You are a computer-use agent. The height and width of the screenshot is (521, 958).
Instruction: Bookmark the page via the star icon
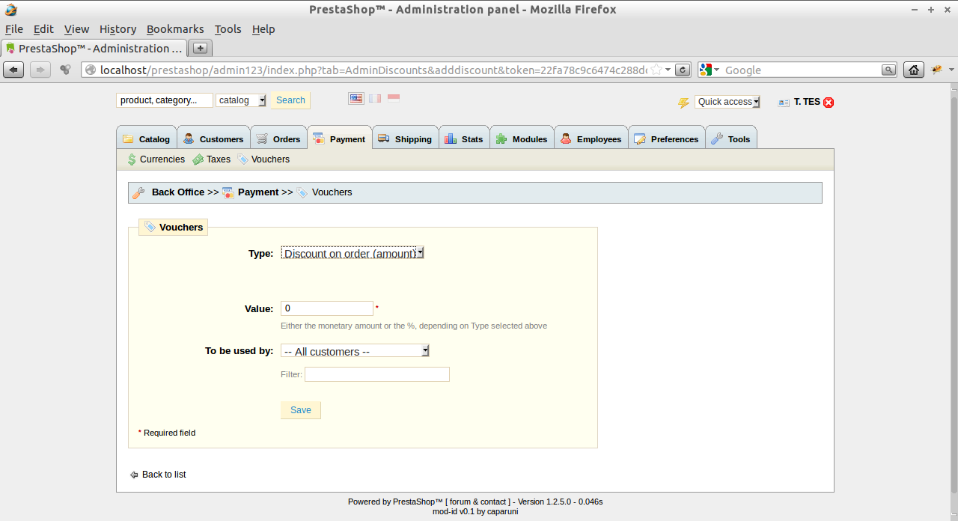click(656, 70)
